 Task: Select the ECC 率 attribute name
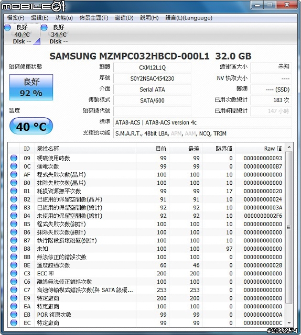click(x=46, y=273)
